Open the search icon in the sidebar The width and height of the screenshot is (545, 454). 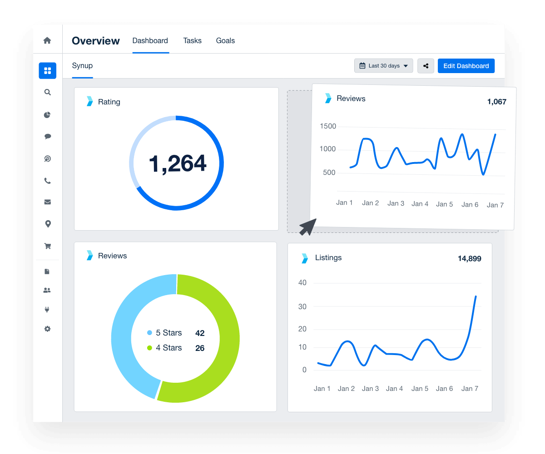(47, 92)
